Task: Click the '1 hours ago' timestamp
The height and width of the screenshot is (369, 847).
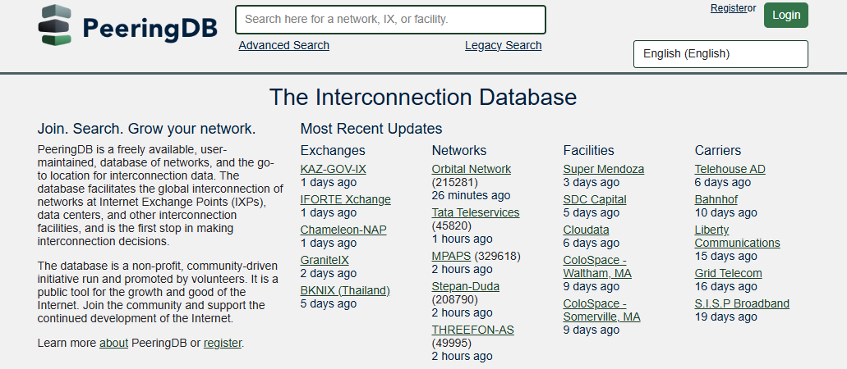Action: tap(462, 239)
